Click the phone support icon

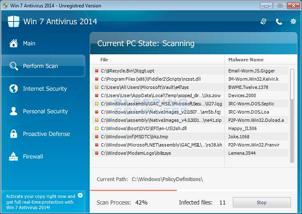[279, 21]
